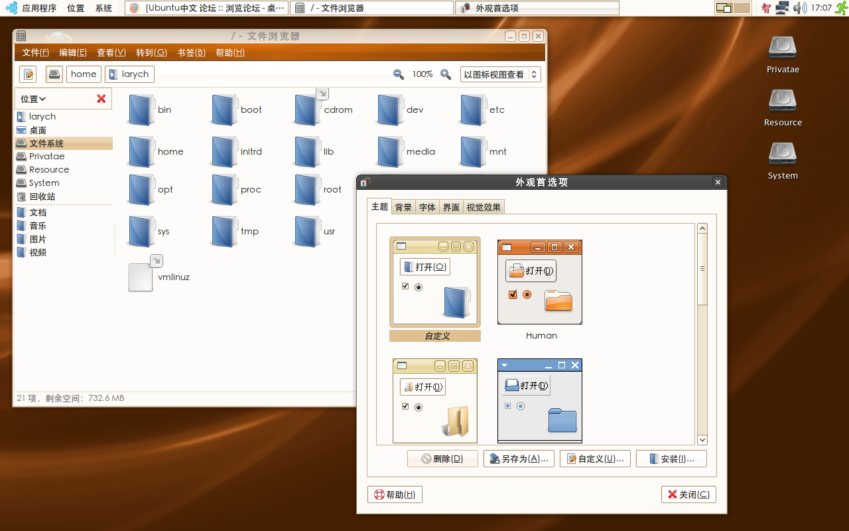
Task: Select 文件系统 in the sidebar
Action: pos(64,143)
